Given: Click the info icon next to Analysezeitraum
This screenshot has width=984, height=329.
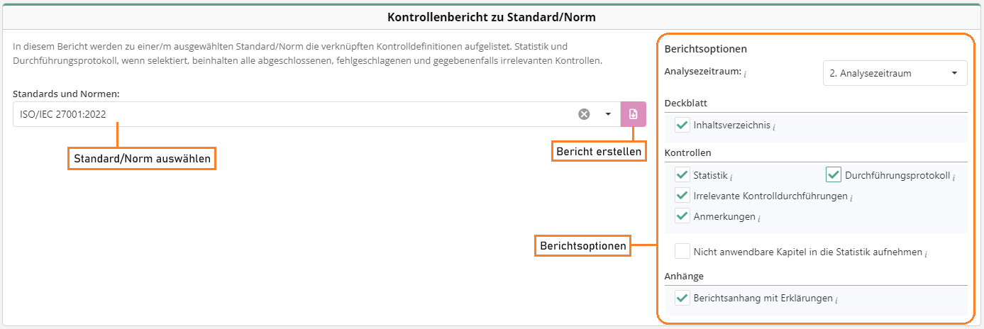Looking at the screenshot, I should point(745,74).
